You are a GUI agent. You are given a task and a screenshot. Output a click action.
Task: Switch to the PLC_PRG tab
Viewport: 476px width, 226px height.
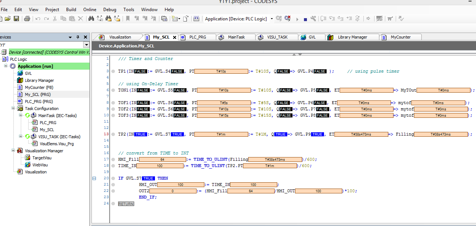(197, 37)
